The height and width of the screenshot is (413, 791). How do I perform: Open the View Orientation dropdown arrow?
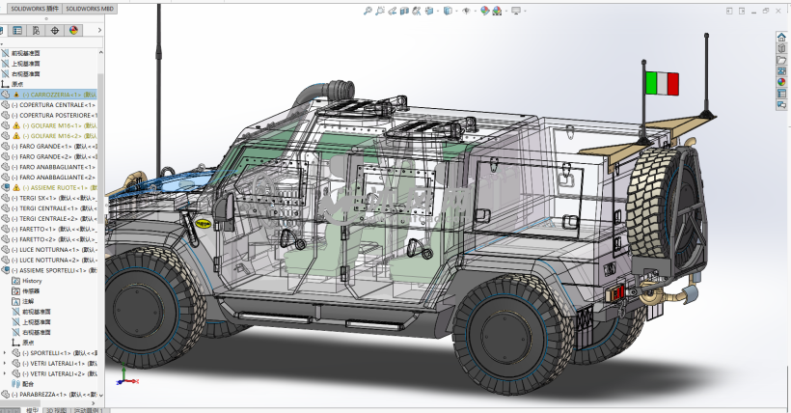coord(437,11)
